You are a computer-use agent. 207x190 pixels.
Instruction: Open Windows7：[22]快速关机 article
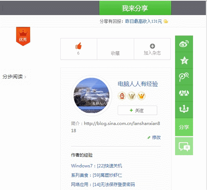point(97,166)
